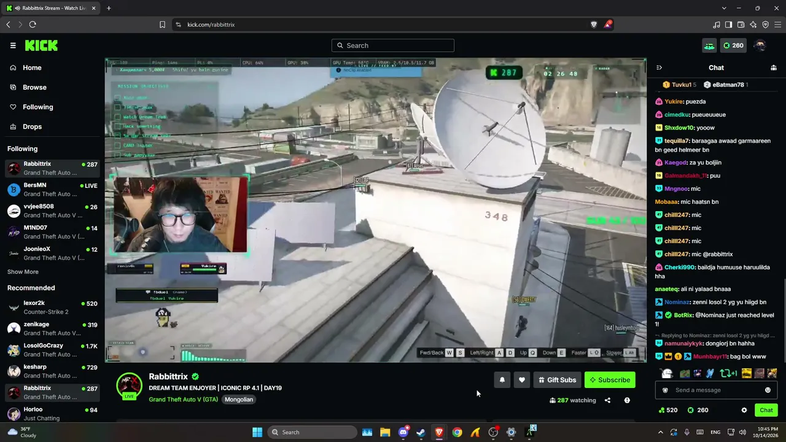Open the Grand Theft Auto V (GTA) category link

pyautogui.click(x=184, y=400)
